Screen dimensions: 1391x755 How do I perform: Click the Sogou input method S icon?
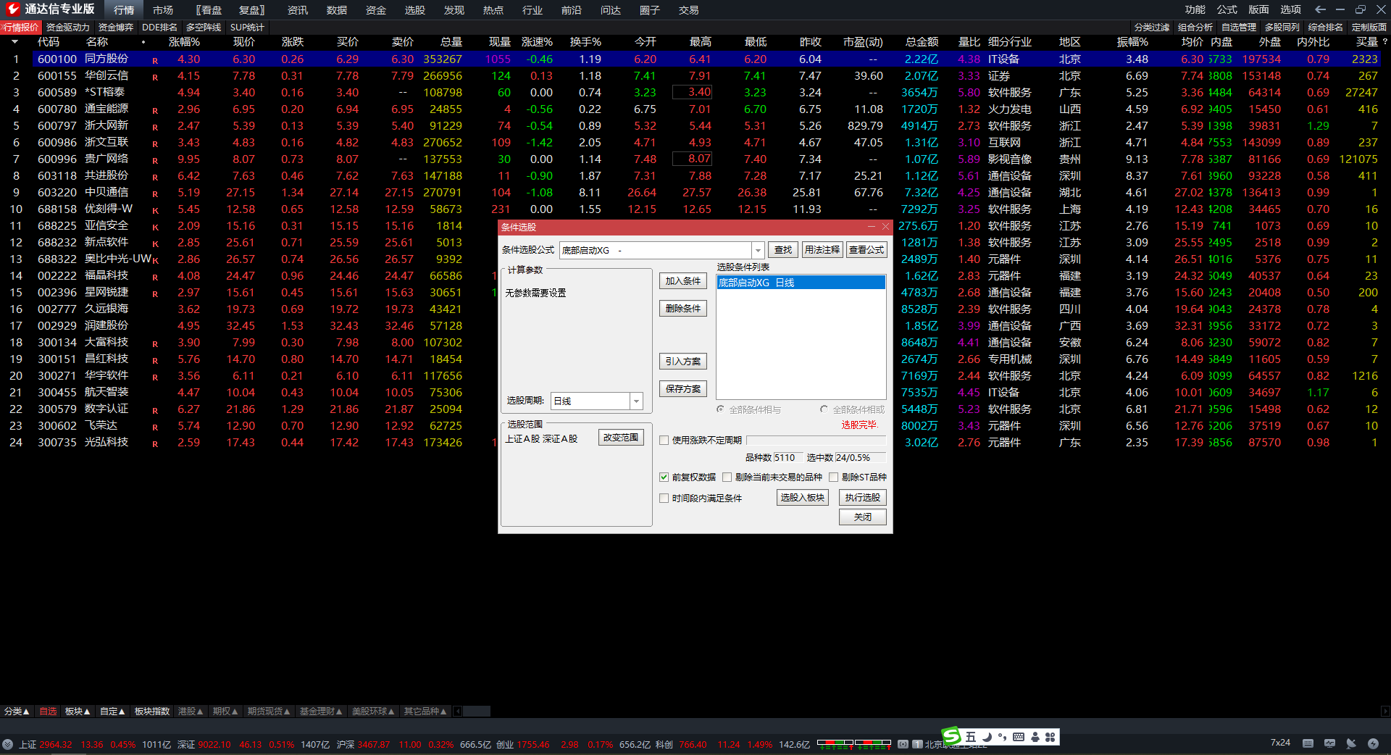tap(951, 736)
